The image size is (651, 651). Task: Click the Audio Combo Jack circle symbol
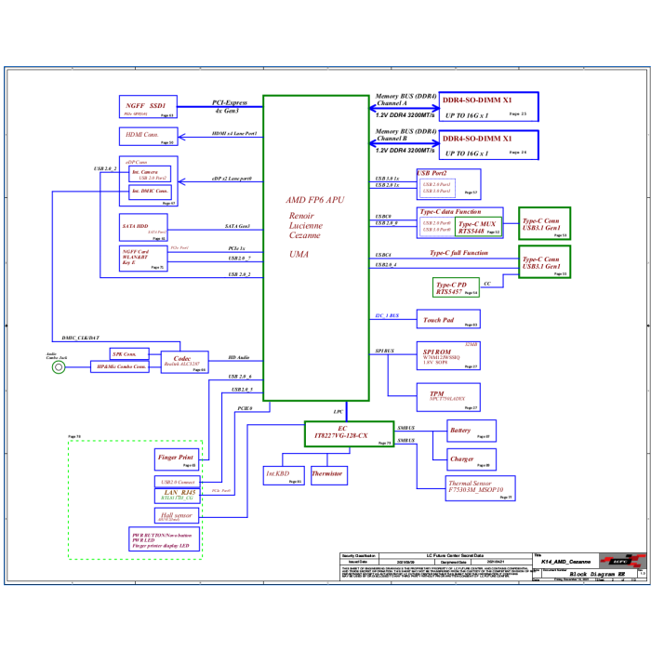(59, 367)
